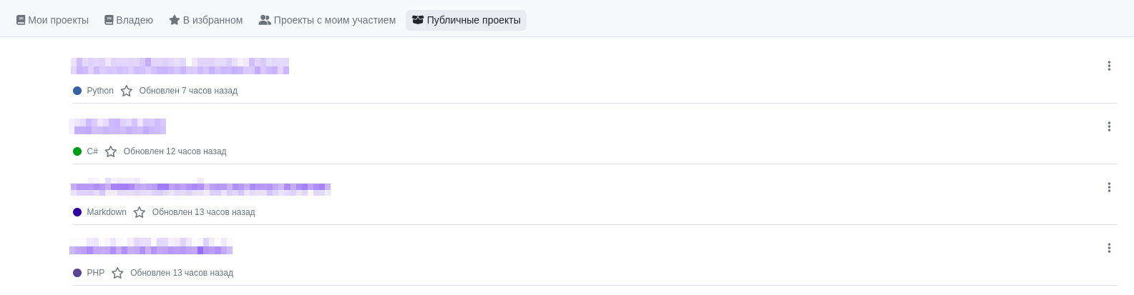
Task: Add the PHP project to favorites
Action: pyautogui.click(x=117, y=273)
